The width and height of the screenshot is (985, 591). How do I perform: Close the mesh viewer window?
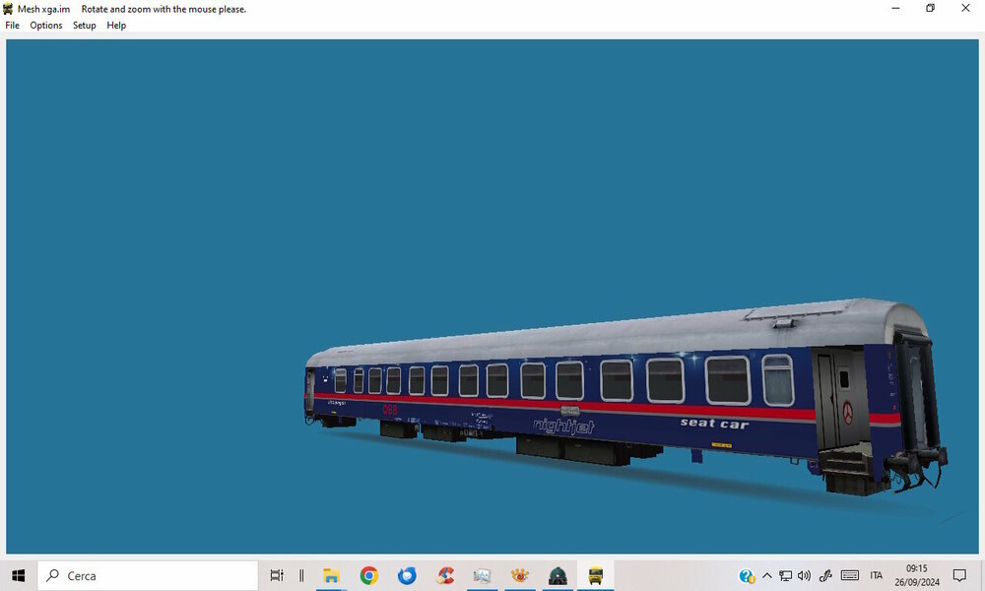click(965, 8)
